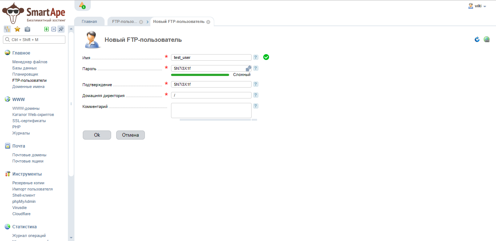Open the help icon next to the Имя field
This screenshot has height=241, width=496.
coord(256,57)
